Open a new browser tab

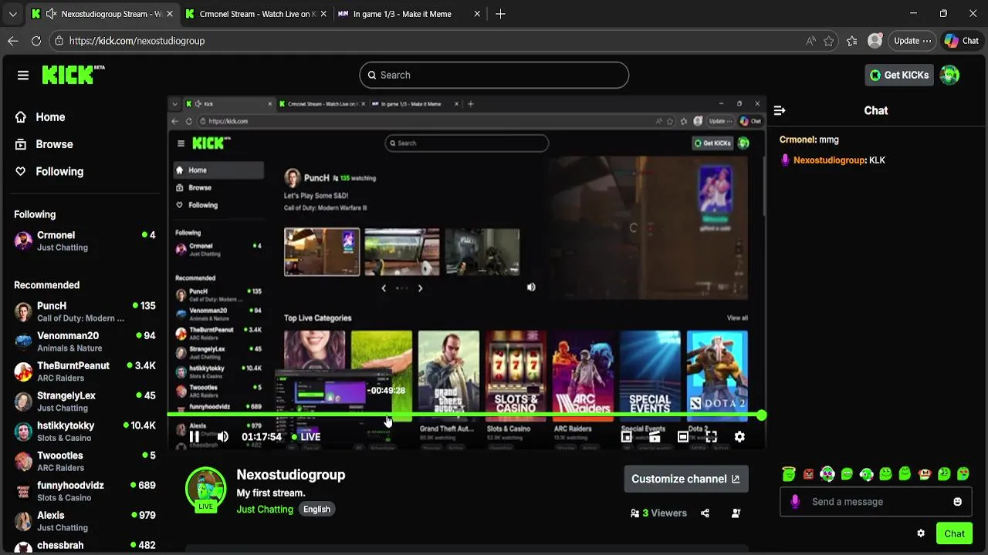click(500, 14)
